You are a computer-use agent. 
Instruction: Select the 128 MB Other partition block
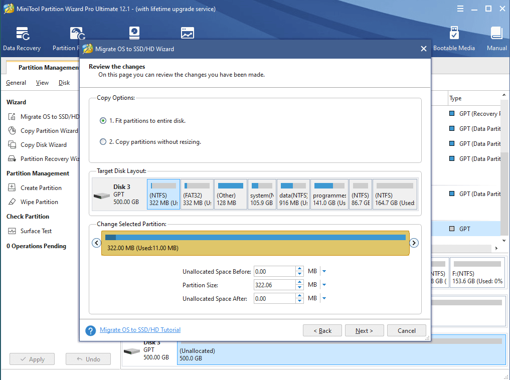tap(231, 195)
